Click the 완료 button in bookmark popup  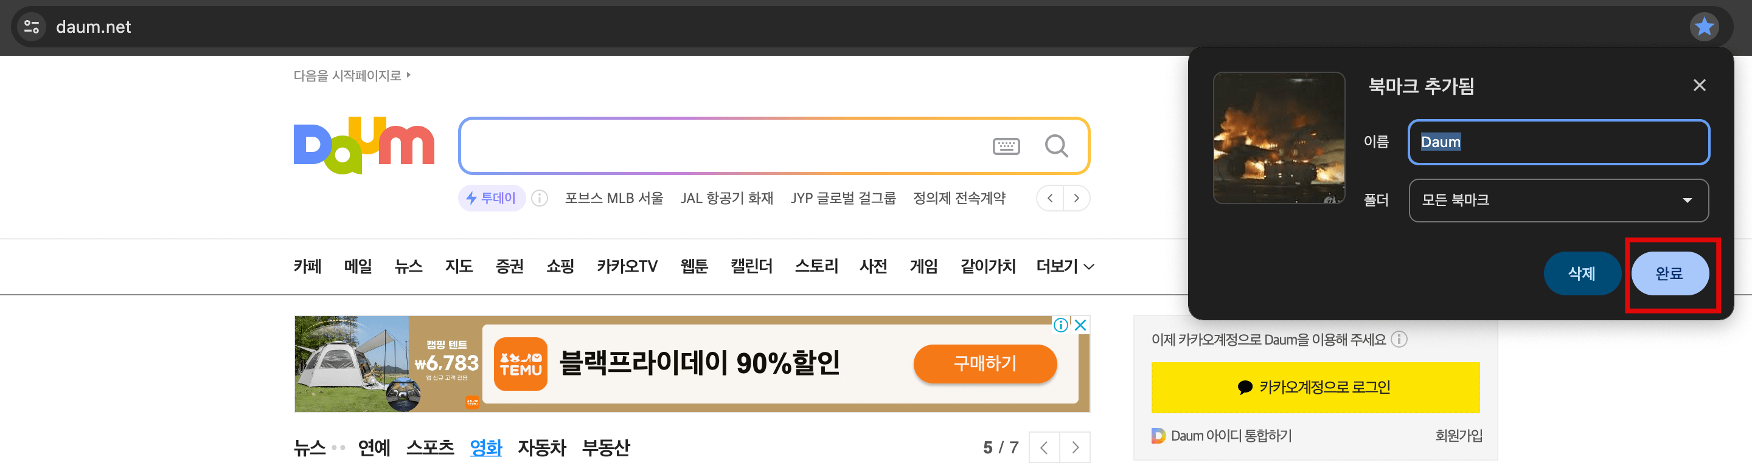click(1670, 273)
